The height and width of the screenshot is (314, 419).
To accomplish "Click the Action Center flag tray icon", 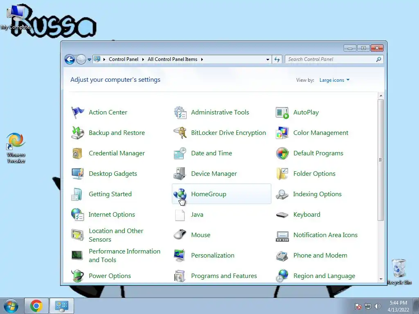I will coord(358,306).
